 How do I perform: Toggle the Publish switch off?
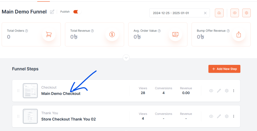tap(77, 12)
